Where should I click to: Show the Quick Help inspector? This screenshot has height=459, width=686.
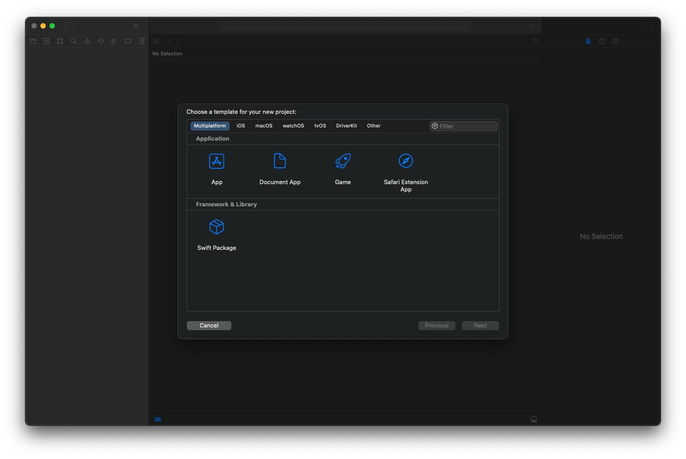point(615,41)
